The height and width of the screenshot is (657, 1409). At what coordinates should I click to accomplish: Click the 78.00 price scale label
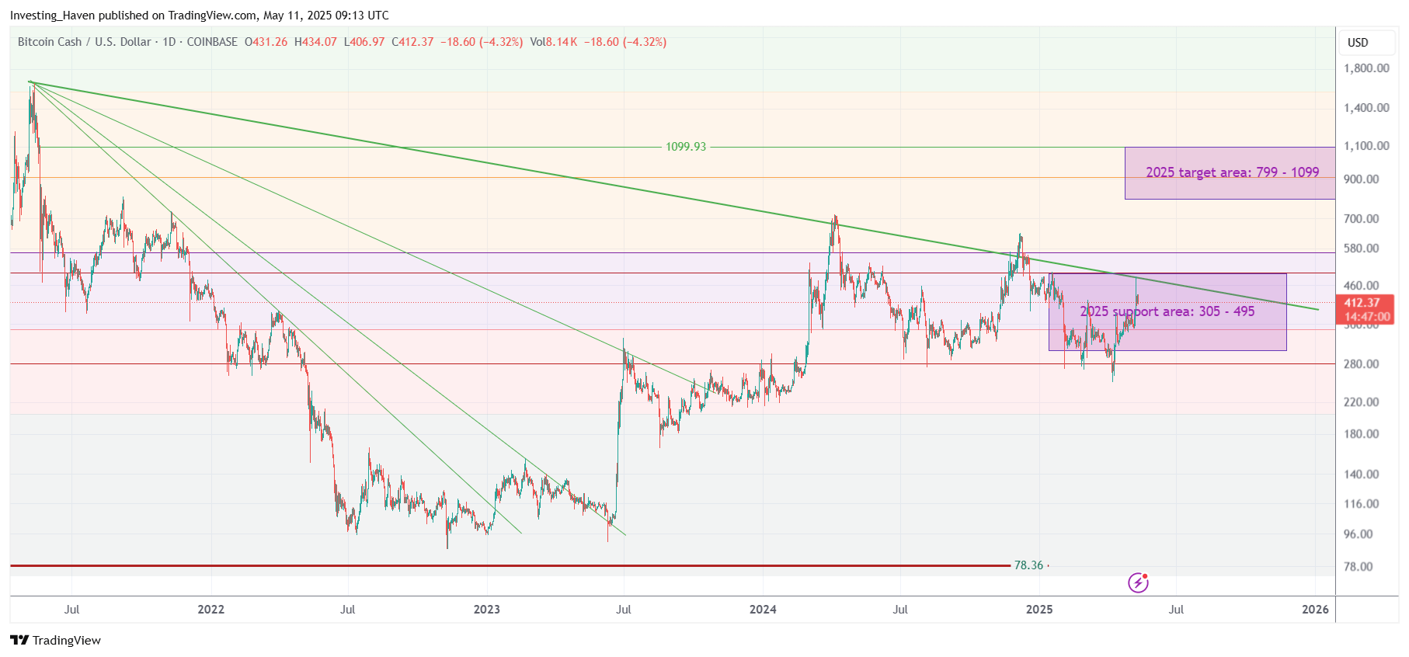(1359, 567)
